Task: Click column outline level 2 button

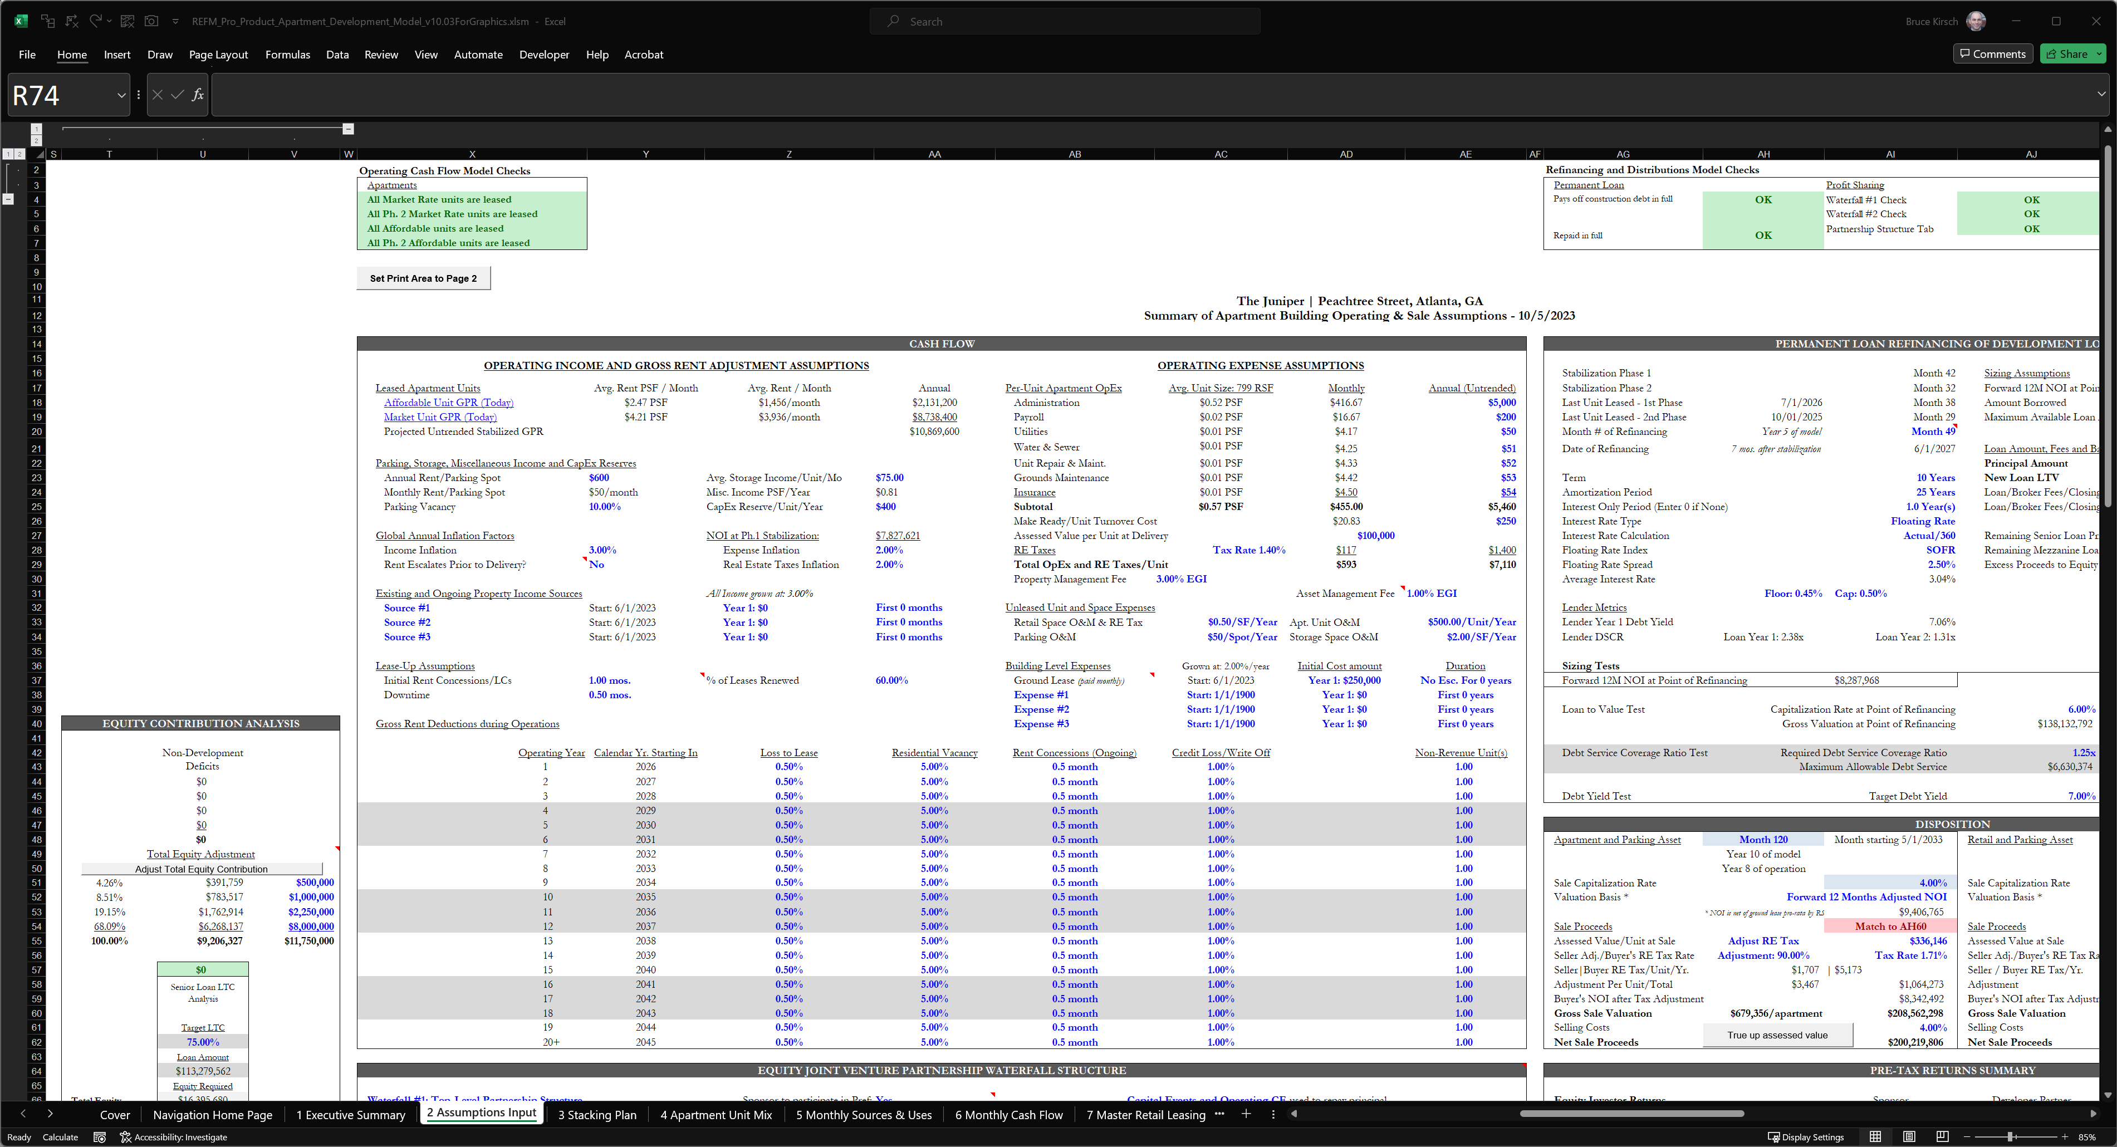Action: [x=36, y=141]
